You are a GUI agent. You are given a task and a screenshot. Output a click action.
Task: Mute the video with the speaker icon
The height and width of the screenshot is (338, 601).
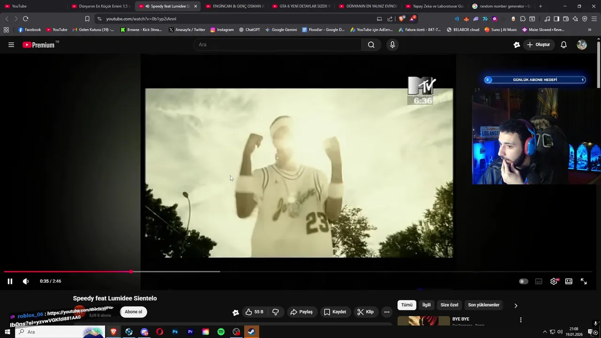pyautogui.click(x=26, y=281)
